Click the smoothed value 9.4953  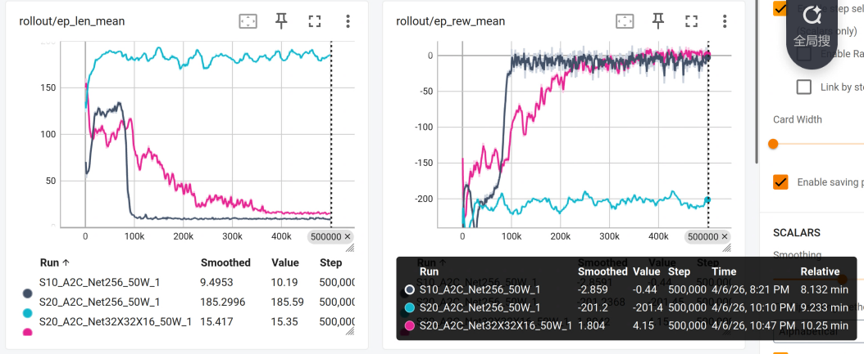coord(216,283)
